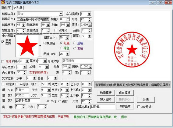Viewport: 173px width, 128px height.
Task: Adjust the 印章高度 spinner
Action: [46, 25]
